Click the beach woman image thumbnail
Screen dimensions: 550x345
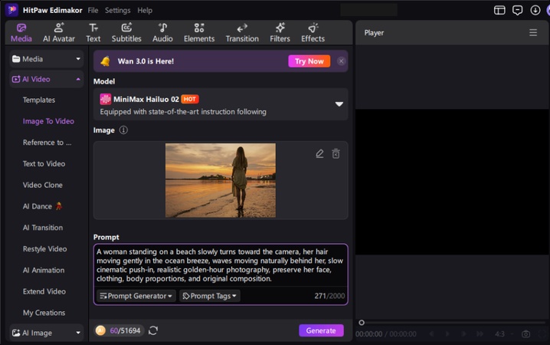pos(221,180)
